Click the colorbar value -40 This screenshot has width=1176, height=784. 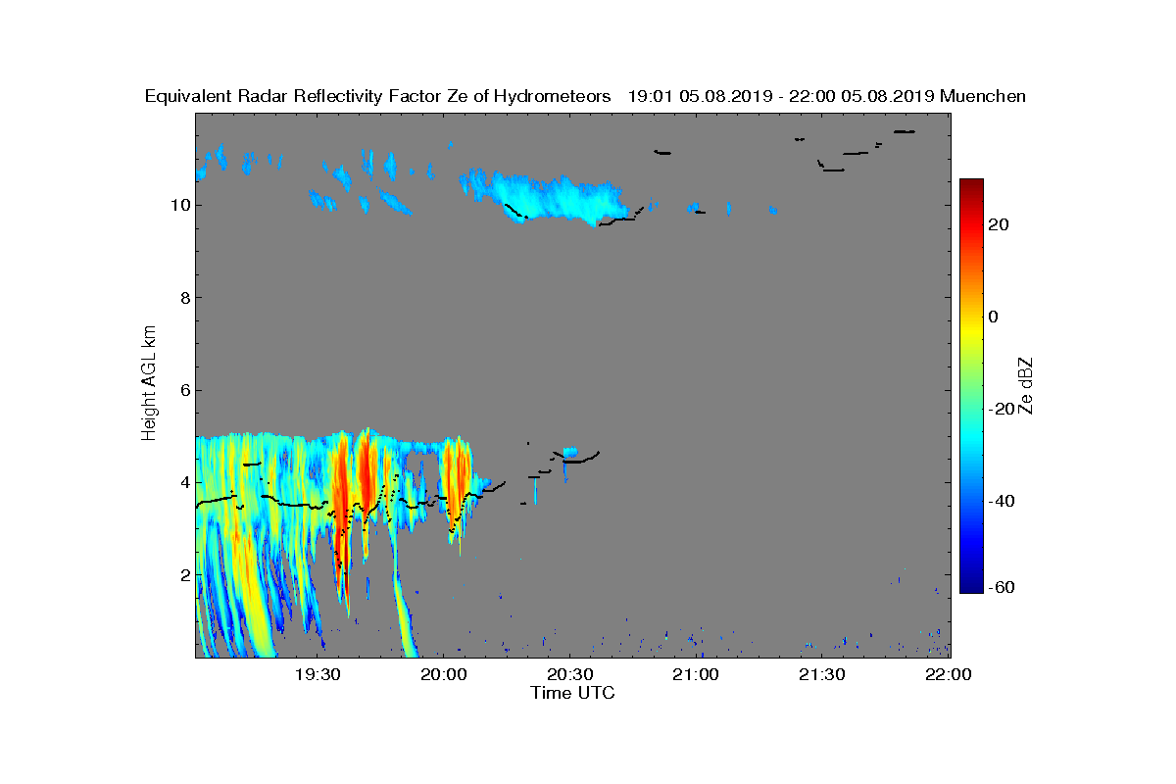pyautogui.click(x=1000, y=502)
